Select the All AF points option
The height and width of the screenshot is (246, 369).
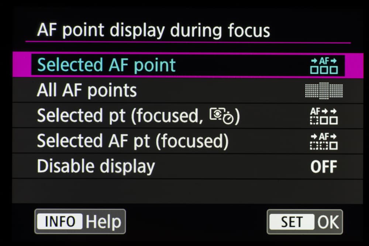pyautogui.click(x=87, y=91)
